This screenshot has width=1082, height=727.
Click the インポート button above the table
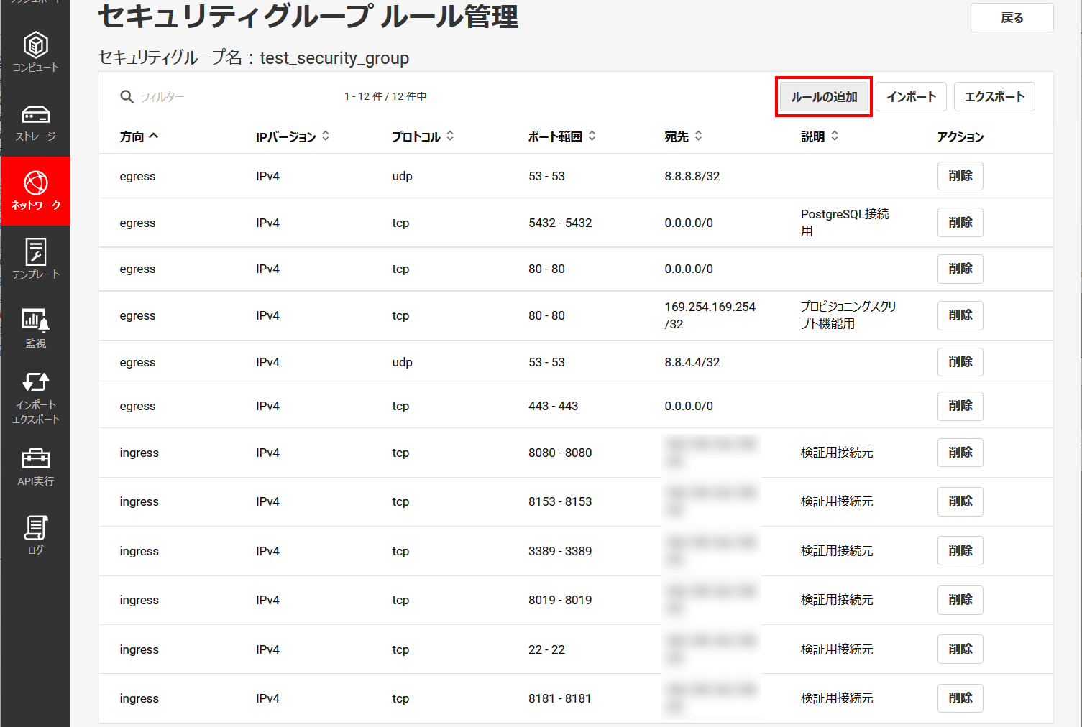point(911,97)
